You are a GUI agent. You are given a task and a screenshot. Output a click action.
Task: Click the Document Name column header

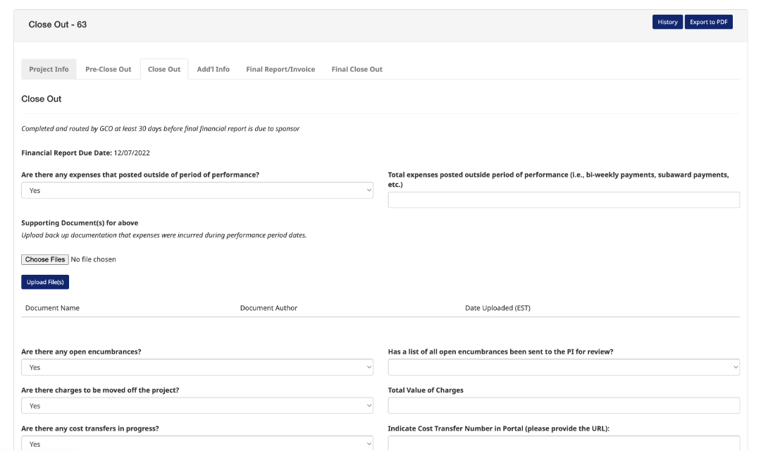52,308
